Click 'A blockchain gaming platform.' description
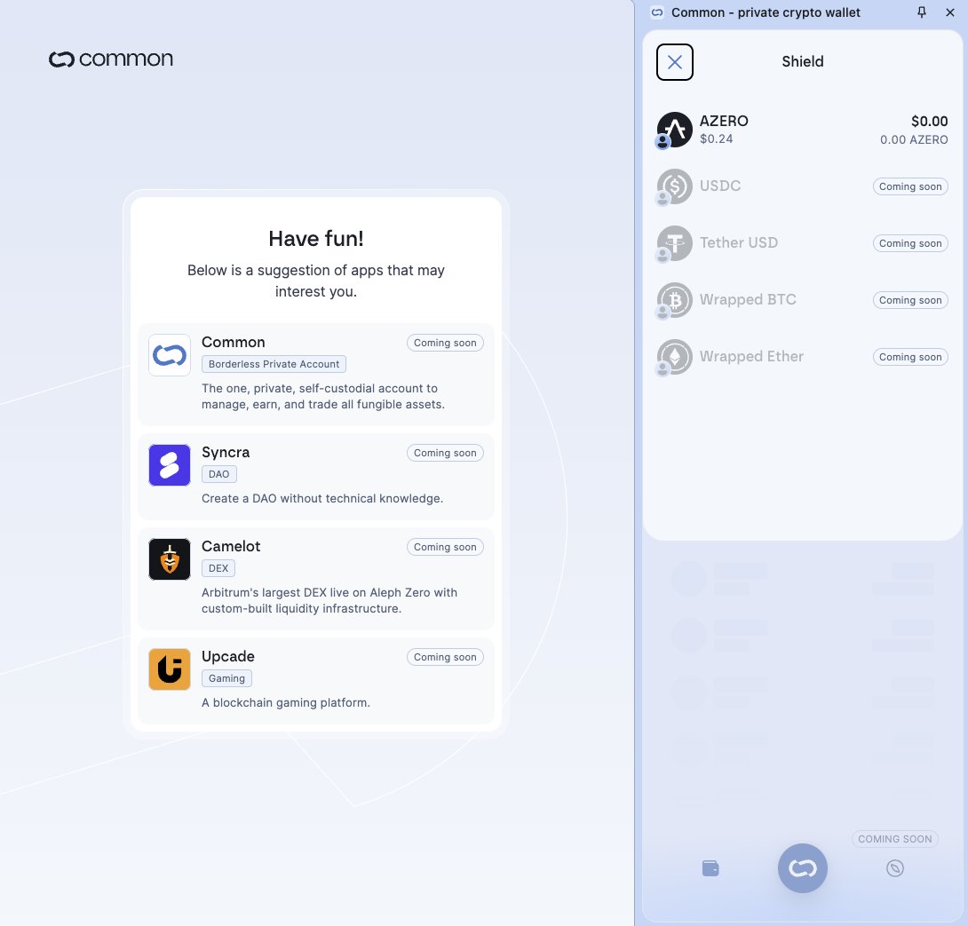This screenshot has width=968, height=926. 286,703
